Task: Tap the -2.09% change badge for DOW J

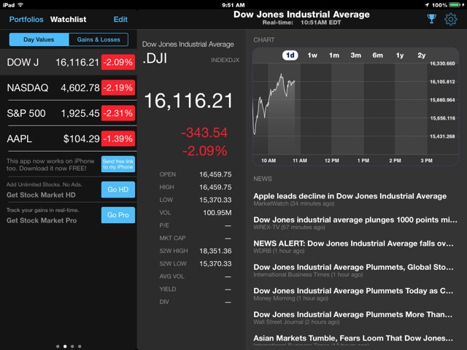Action: click(x=118, y=62)
